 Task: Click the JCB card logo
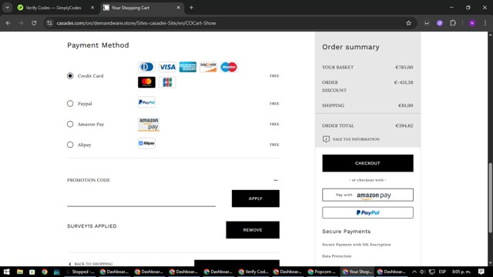click(x=167, y=82)
